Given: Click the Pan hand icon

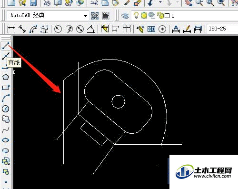Looking at the screenshot, I should [x=189, y=3].
